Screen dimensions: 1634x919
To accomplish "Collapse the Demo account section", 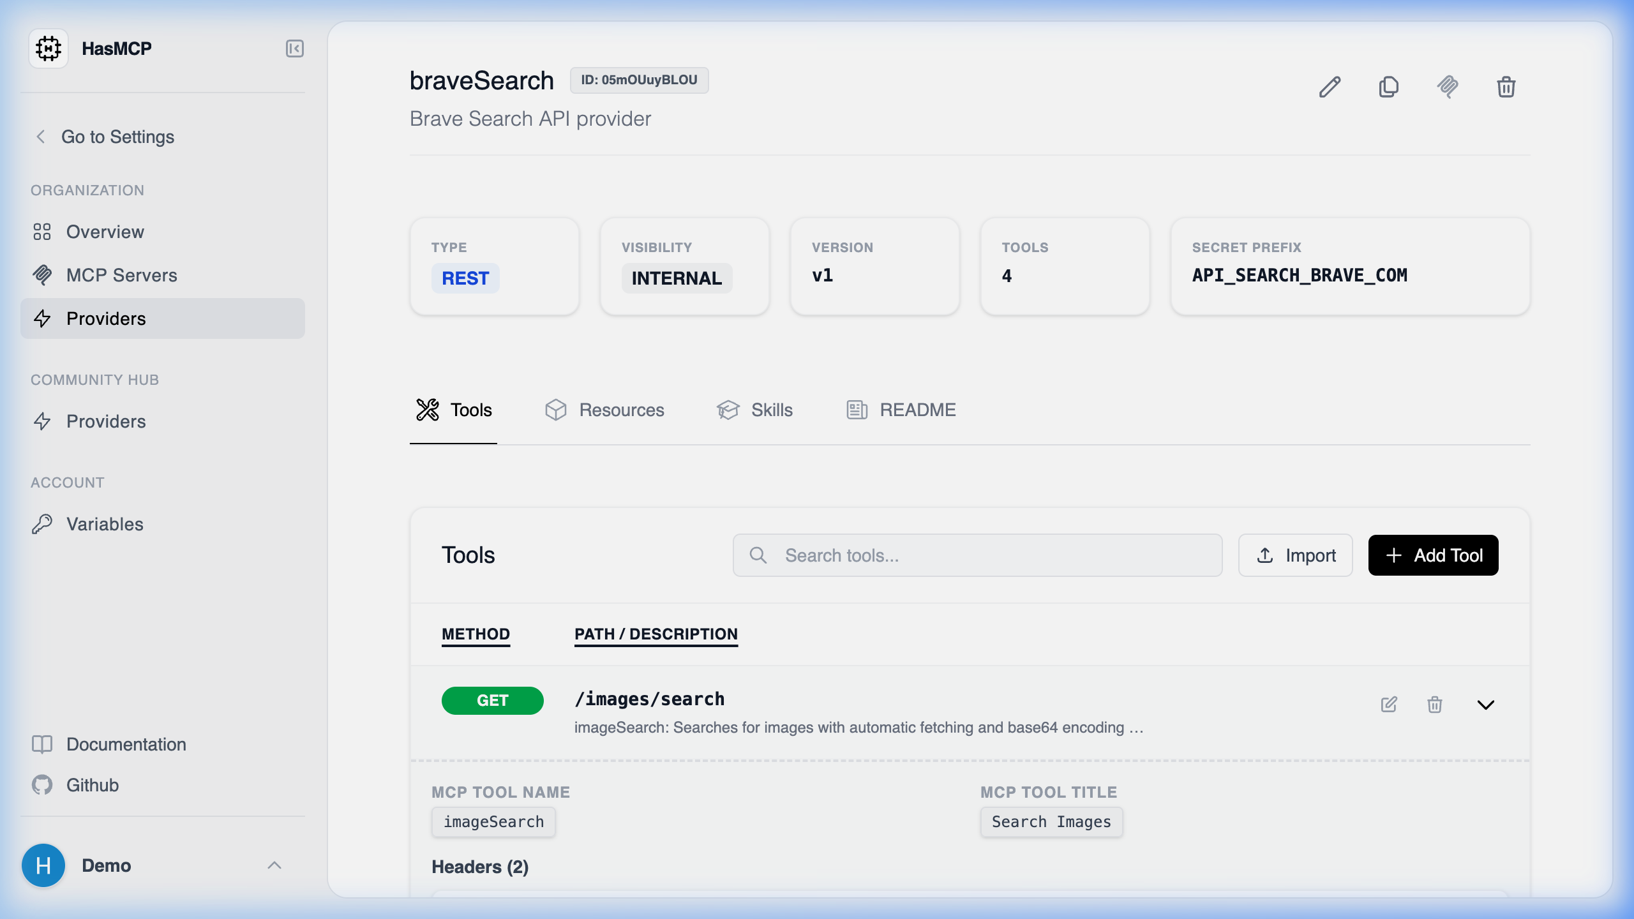I will [x=275, y=865].
